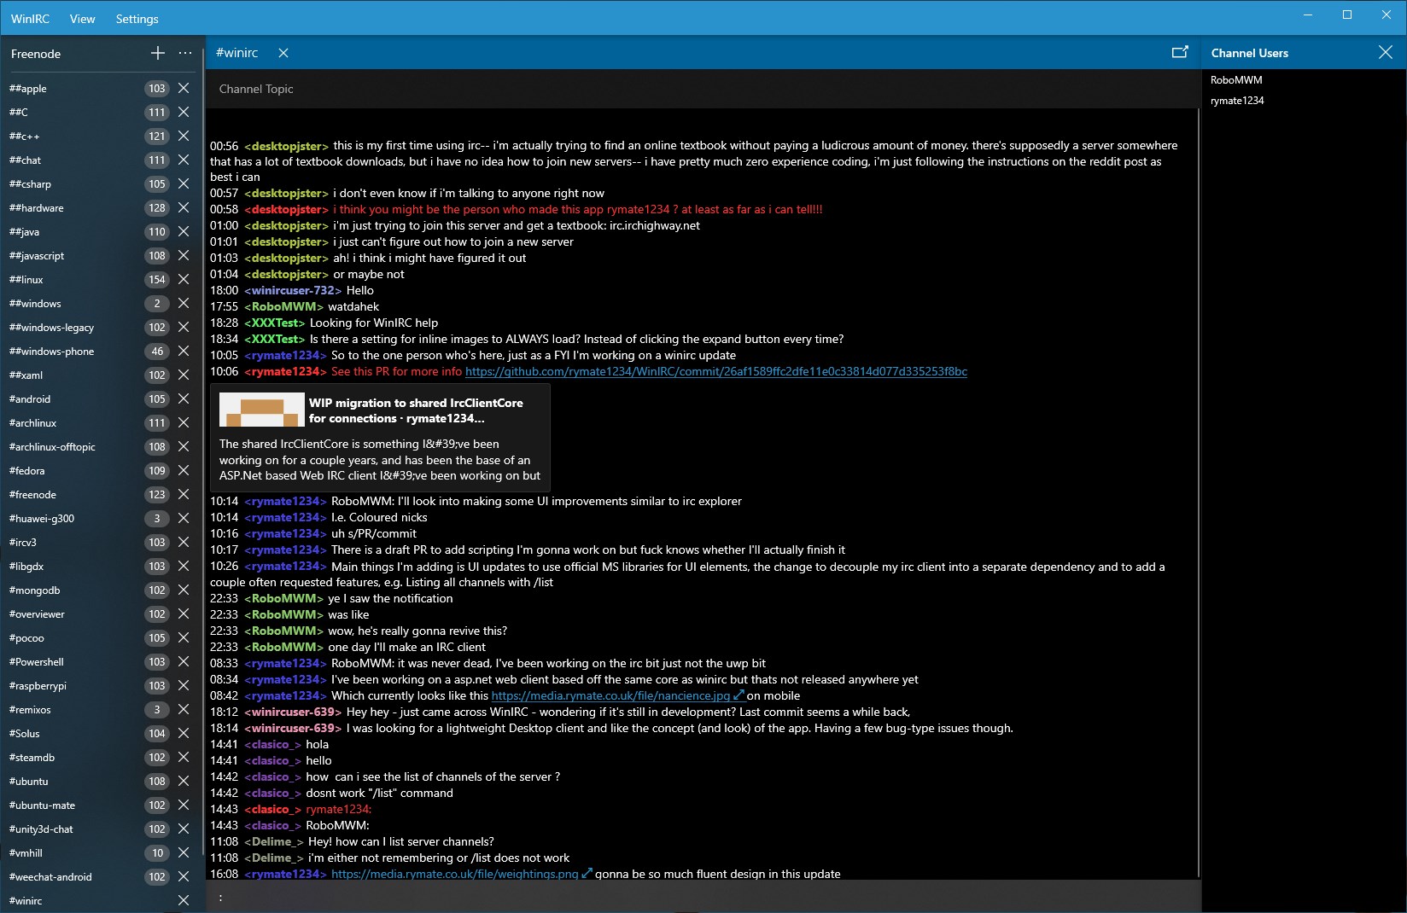This screenshot has width=1407, height=913.
Task: Leave the #mongodb channel
Action: point(184,590)
